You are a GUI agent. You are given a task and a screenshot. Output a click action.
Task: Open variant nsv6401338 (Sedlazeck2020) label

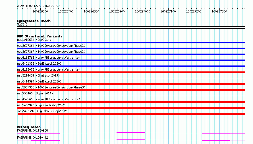click(x=39, y=63)
